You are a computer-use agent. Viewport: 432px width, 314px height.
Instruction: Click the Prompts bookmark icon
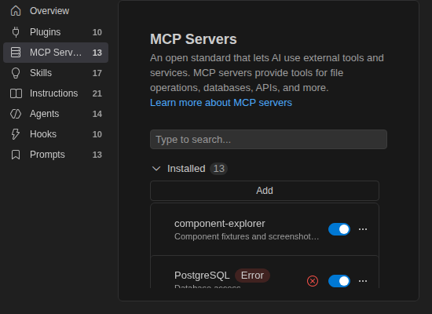(x=16, y=155)
